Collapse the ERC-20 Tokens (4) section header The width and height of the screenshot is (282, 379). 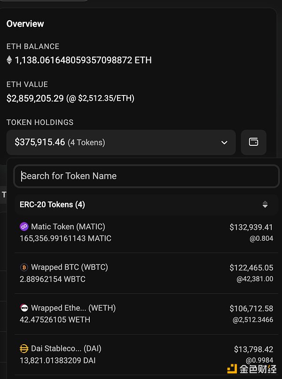coord(52,205)
